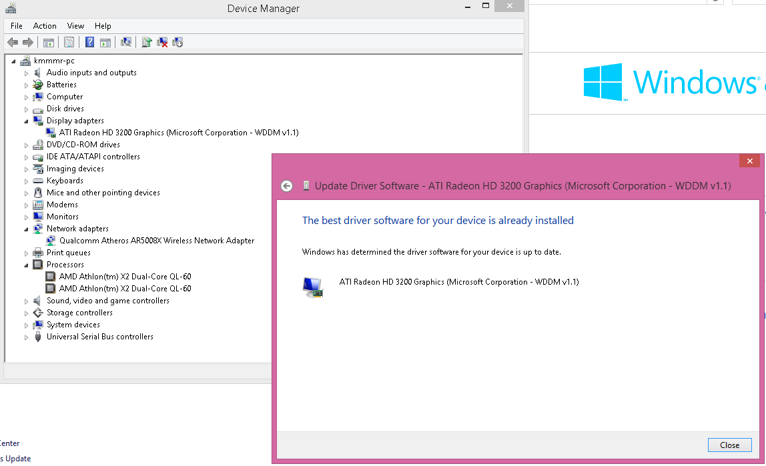The height and width of the screenshot is (466, 766).
Task: Expand the Disk drives node
Action: (27, 109)
